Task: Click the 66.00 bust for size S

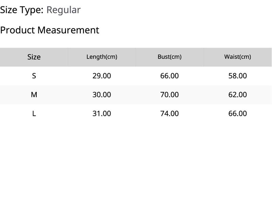Action: point(169,76)
